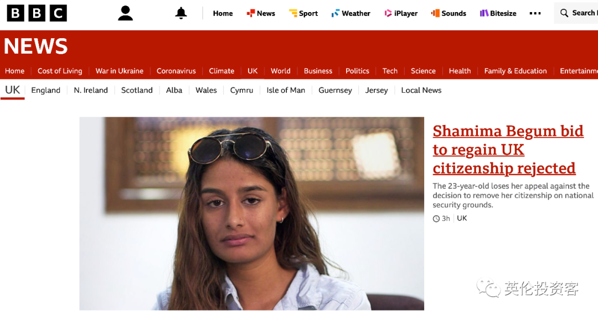The height and width of the screenshot is (315, 598).
Task: Switch to the Scotland tab
Action: [x=137, y=90]
